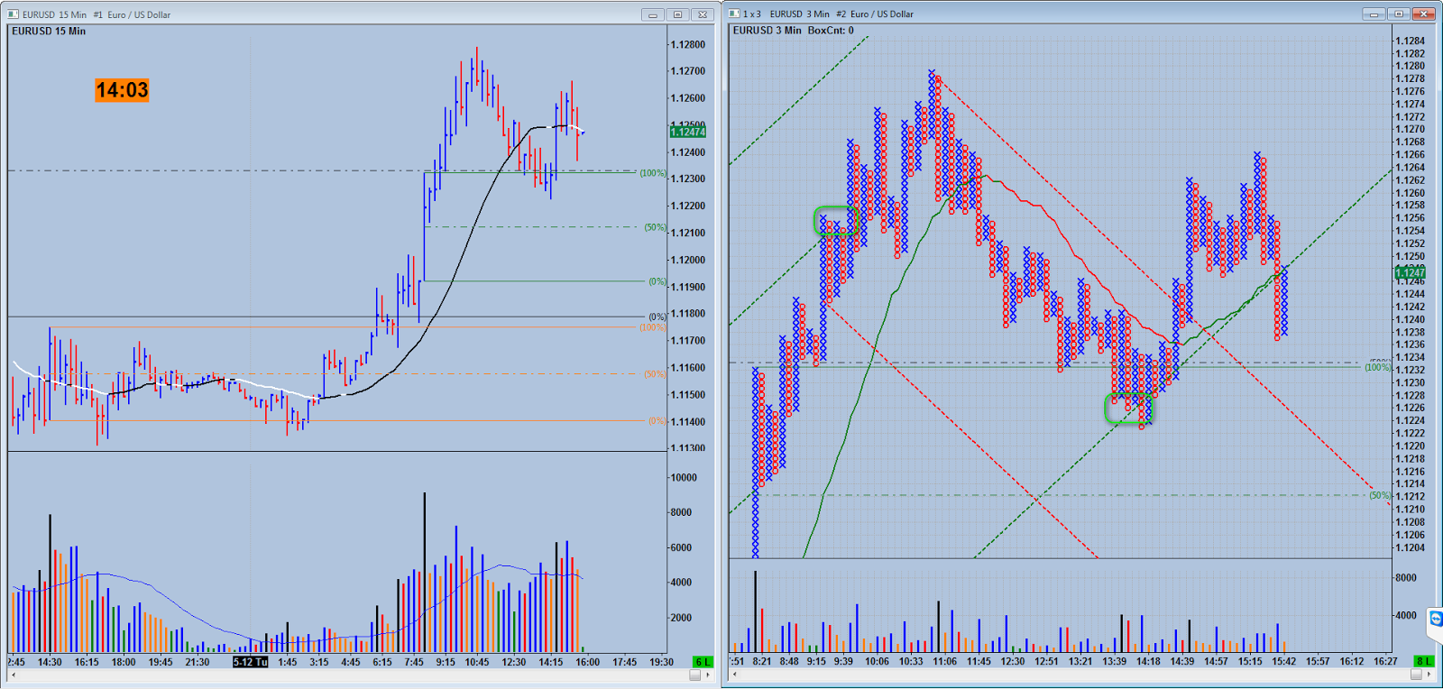Click the 15 Min window title bar text
Image resolution: width=1443 pixels, height=689 pixels.
click(x=97, y=14)
